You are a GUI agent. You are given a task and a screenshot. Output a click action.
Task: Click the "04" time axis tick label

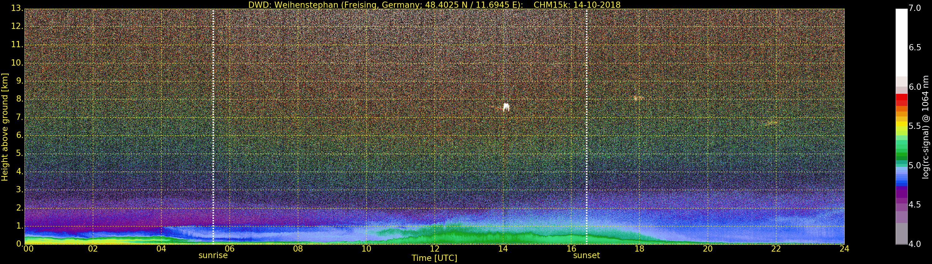pyautogui.click(x=161, y=249)
